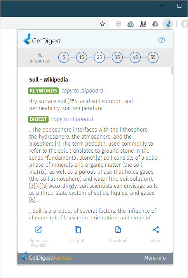Choose the 25 percent summary option
Image resolution: width=188 pixels, height=278 pixels.
(x=99, y=57)
